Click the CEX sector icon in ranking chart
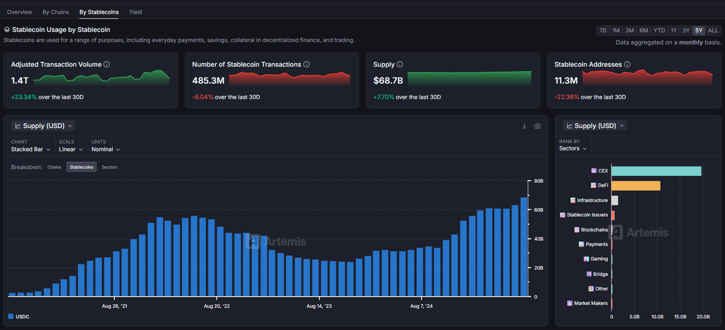Image resolution: width=725 pixels, height=330 pixels. point(594,171)
